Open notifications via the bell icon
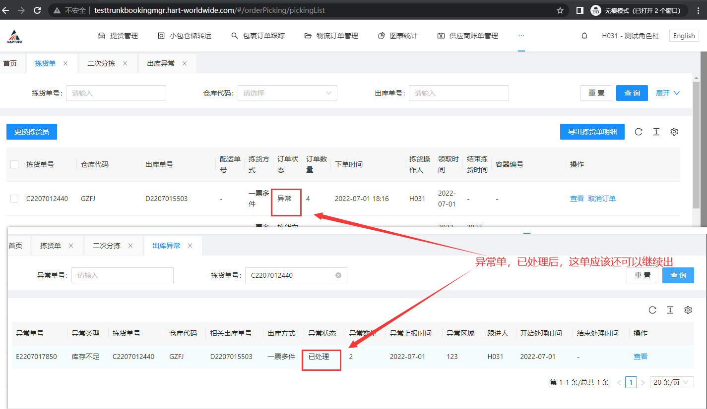The width and height of the screenshot is (707, 409). click(584, 36)
